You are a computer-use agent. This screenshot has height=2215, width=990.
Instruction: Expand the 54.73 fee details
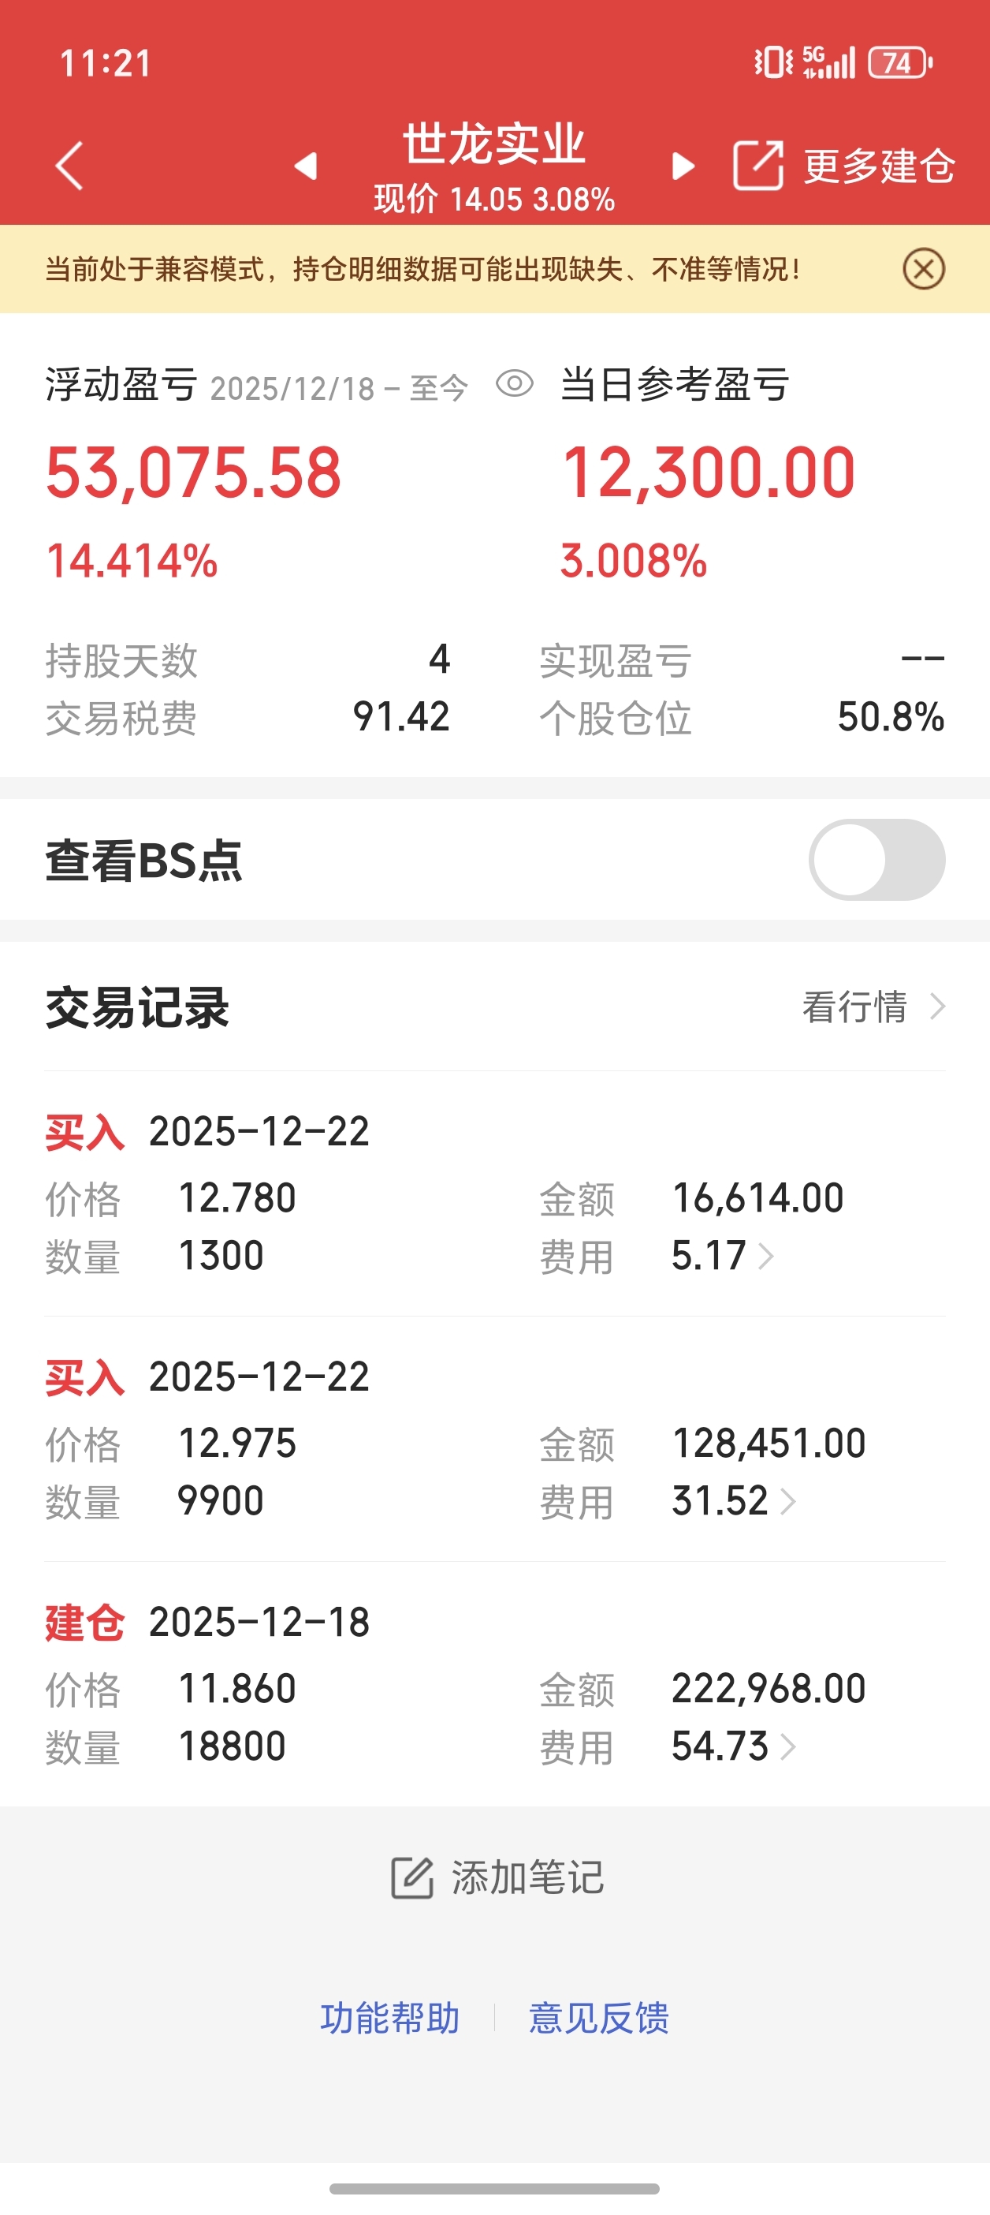787,1746
